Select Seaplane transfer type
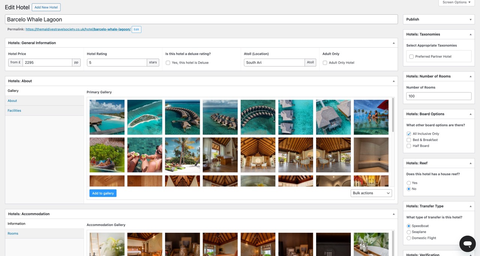This screenshot has height=256, width=480. (409, 232)
